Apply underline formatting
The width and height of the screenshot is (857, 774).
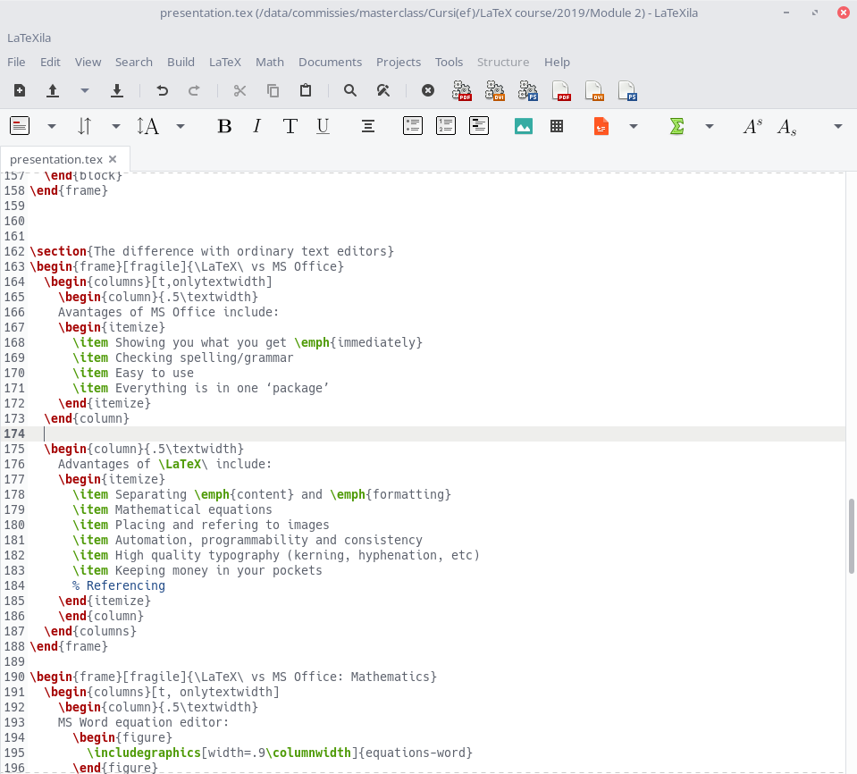pos(323,126)
